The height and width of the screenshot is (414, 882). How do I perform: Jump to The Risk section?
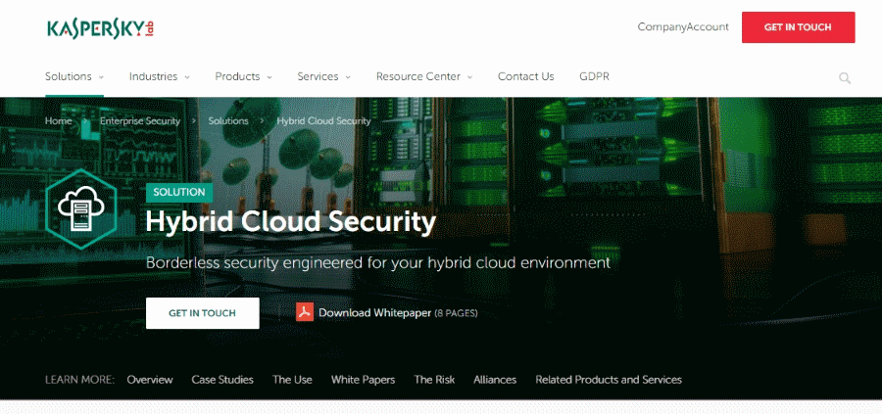pyautogui.click(x=435, y=380)
